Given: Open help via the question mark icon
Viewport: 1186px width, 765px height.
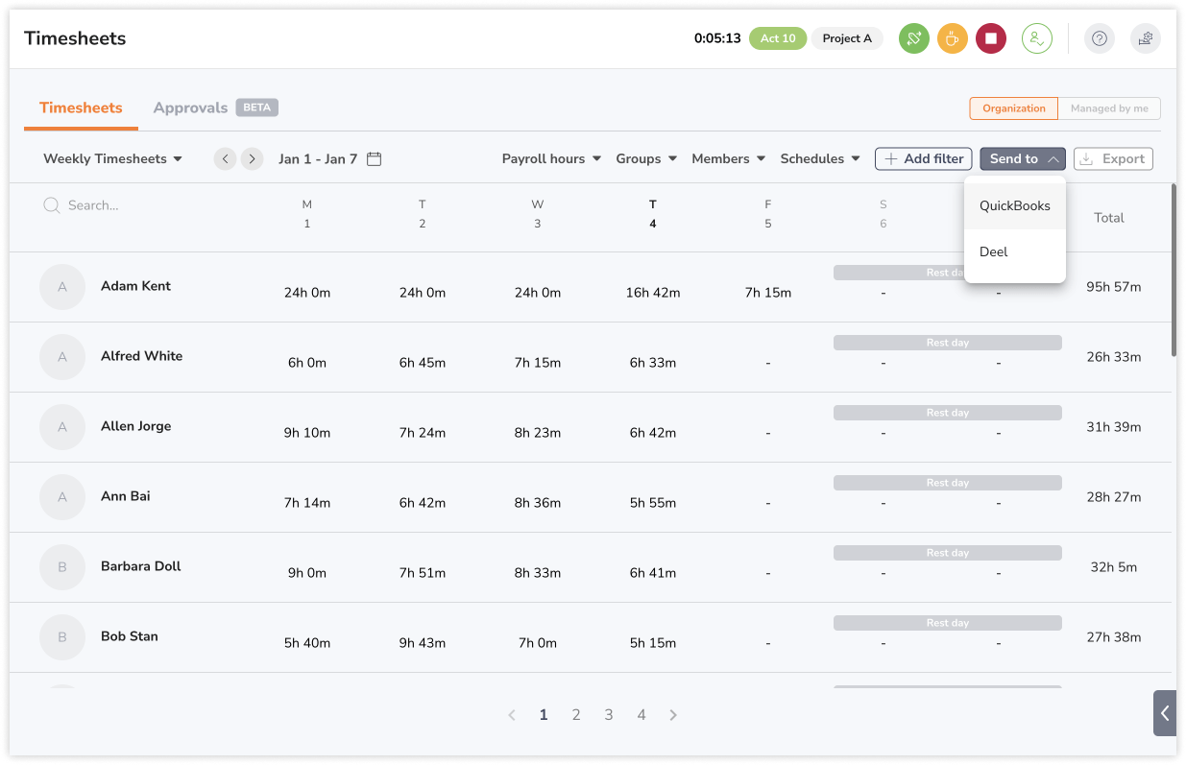Looking at the screenshot, I should pyautogui.click(x=1099, y=38).
